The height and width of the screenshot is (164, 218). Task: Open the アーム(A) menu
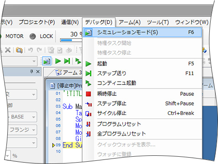pyautogui.click(x=130, y=22)
